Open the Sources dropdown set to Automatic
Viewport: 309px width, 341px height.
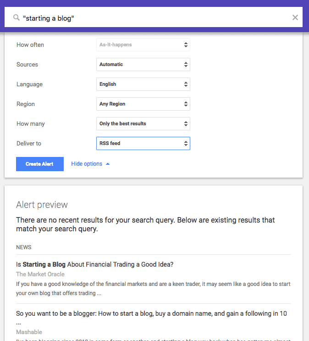click(143, 64)
